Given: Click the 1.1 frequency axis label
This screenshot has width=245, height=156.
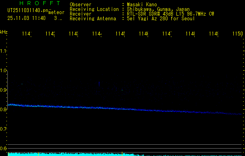Looking at the screenshot, I should 4,51.
